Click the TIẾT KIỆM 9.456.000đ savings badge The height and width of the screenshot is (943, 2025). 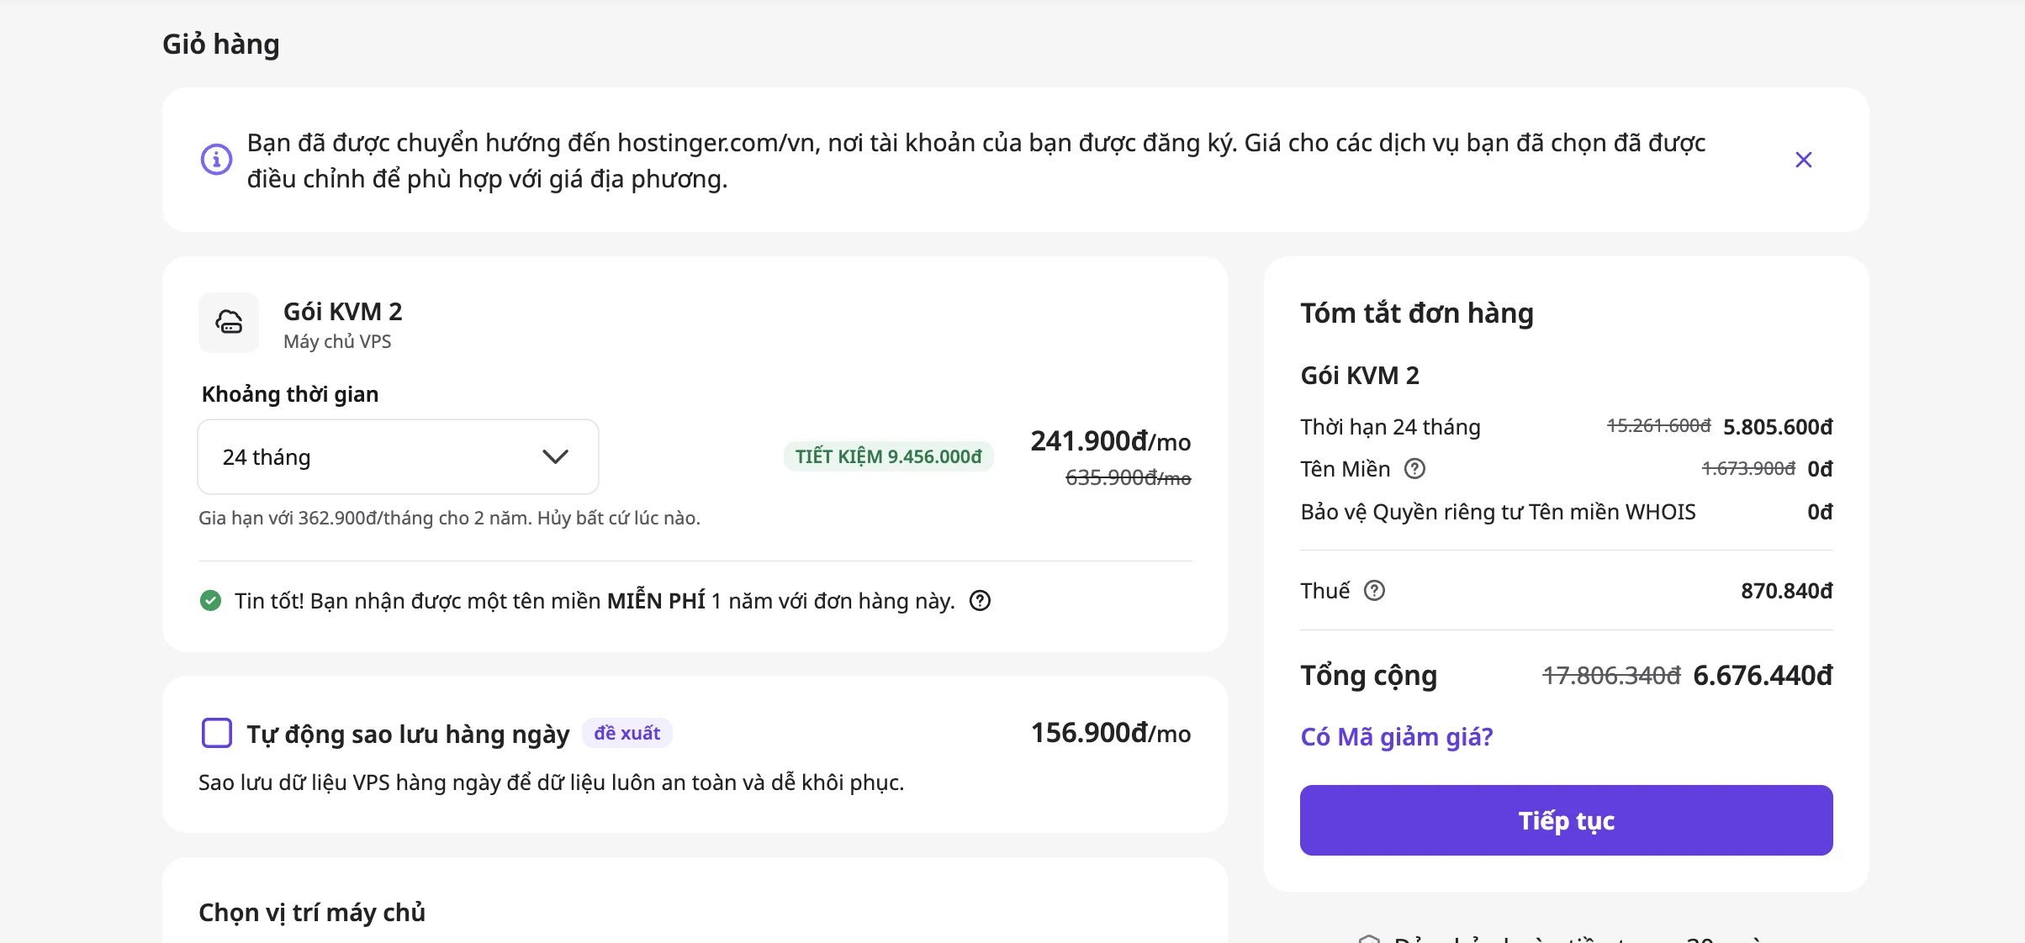coord(888,456)
